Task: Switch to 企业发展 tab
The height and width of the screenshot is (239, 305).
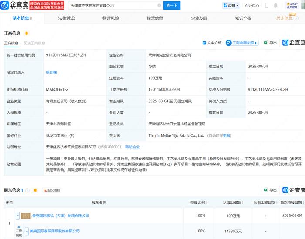Action: click(199, 18)
